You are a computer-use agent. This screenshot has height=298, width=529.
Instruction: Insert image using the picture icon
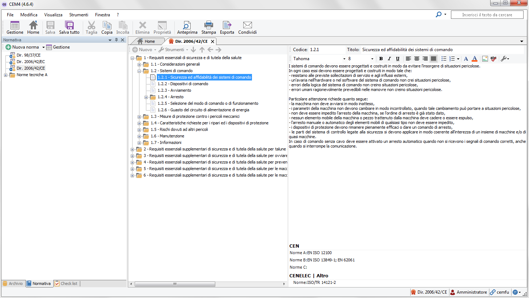[x=485, y=59]
